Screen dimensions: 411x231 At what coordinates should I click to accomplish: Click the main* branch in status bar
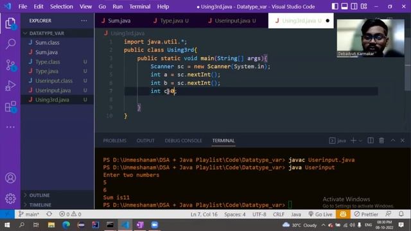click(28, 214)
